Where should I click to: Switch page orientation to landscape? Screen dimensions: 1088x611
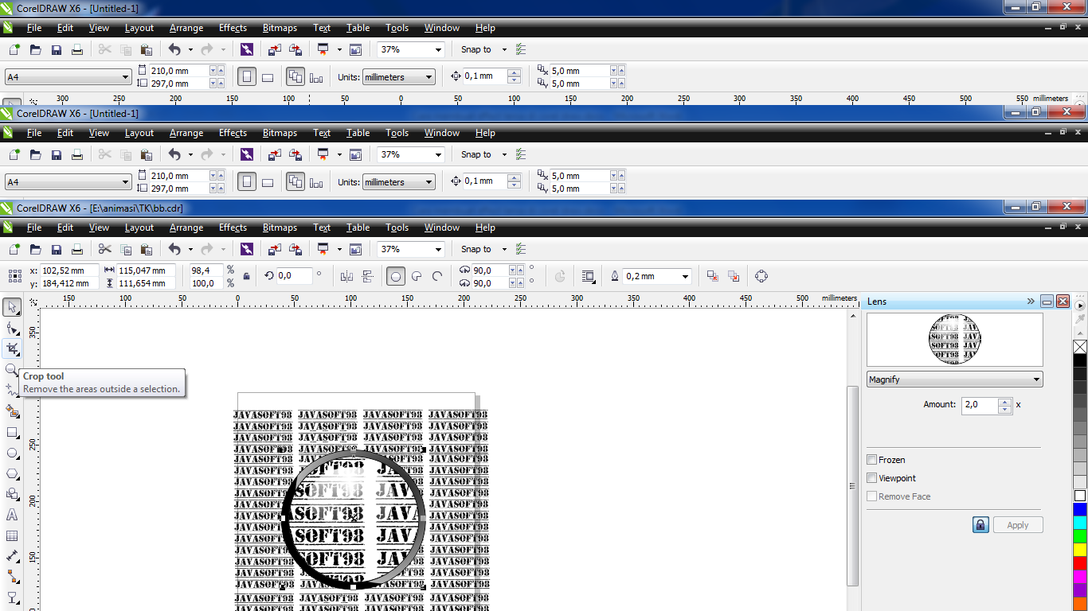coord(268,76)
